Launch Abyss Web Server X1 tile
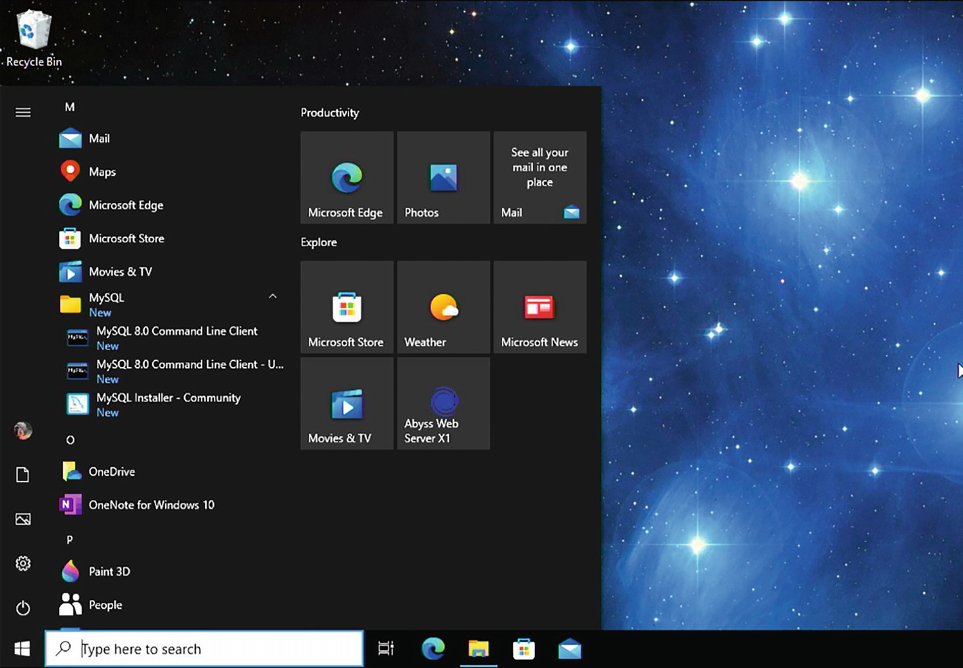This screenshot has height=668, width=963. 443,404
